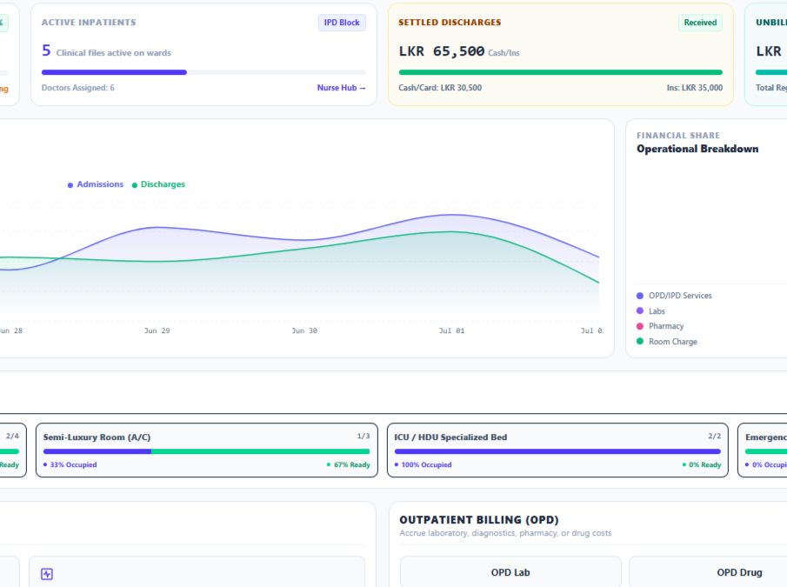
Task: Click the '2/2' bed count
Action: (x=715, y=436)
